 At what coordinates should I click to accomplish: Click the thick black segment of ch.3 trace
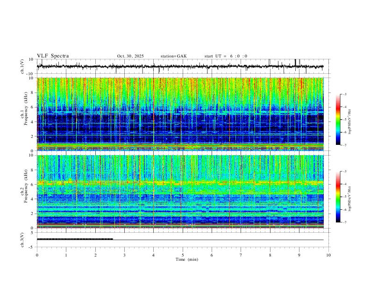pos(75,239)
